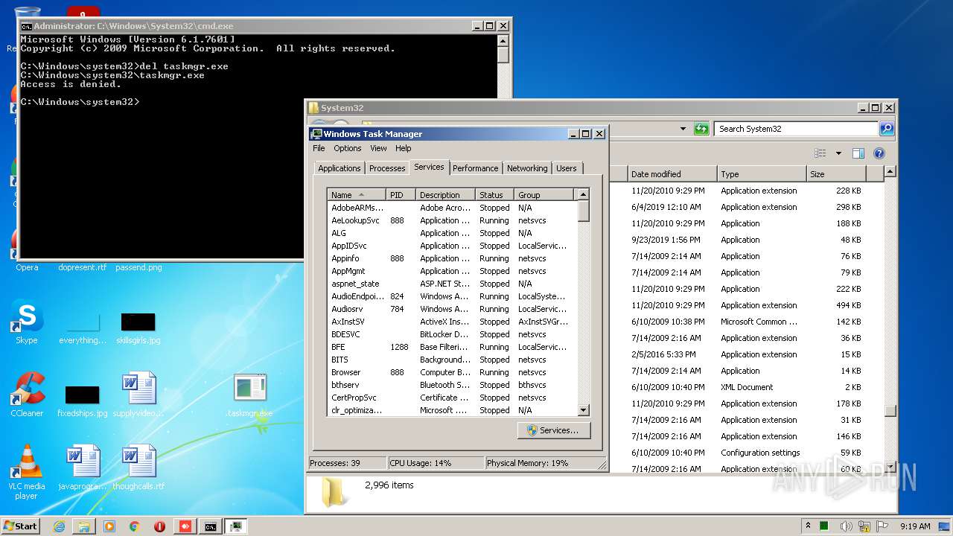Sort services by Description column header

tap(445, 195)
